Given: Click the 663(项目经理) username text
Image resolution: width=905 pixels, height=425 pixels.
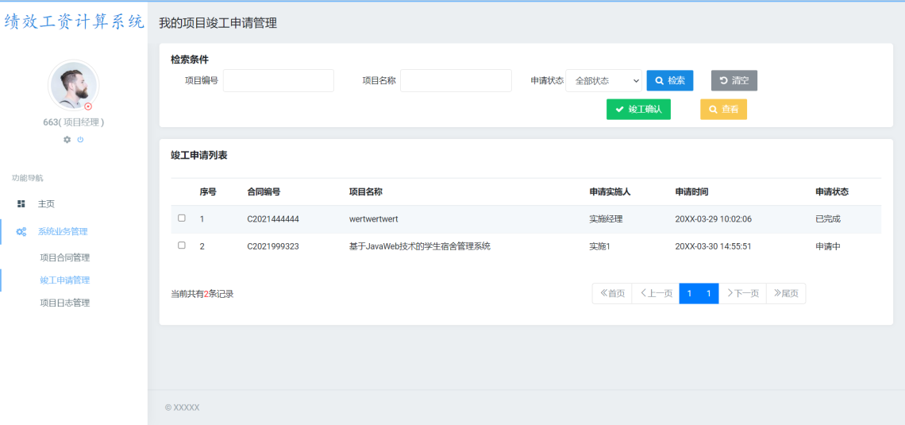Looking at the screenshot, I should tap(73, 122).
